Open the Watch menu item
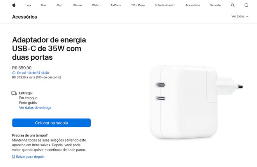 pyautogui.click(x=96, y=5)
